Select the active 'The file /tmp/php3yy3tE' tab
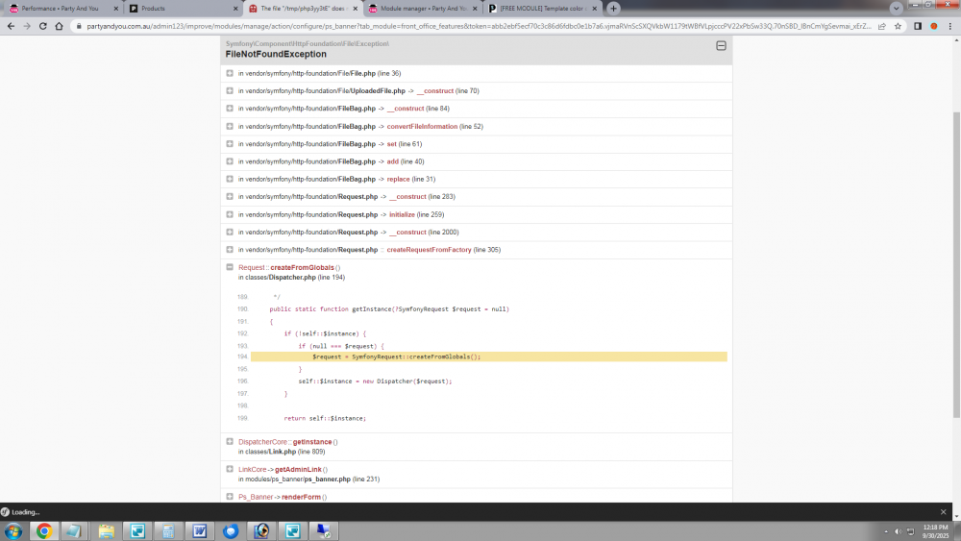Image resolution: width=961 pixels, height=541 pixels. pyautogui.click(x=302, y=9)
